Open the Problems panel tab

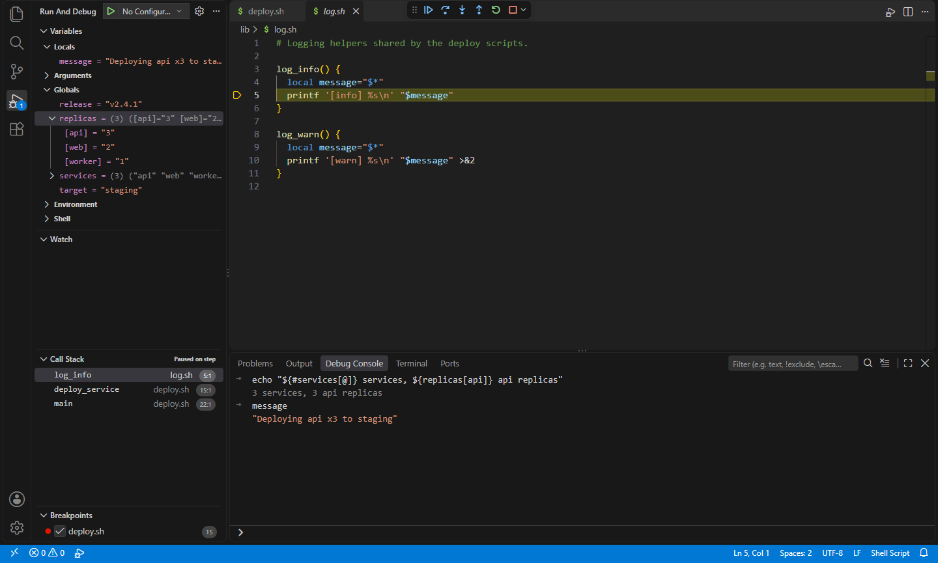[255, 364]
